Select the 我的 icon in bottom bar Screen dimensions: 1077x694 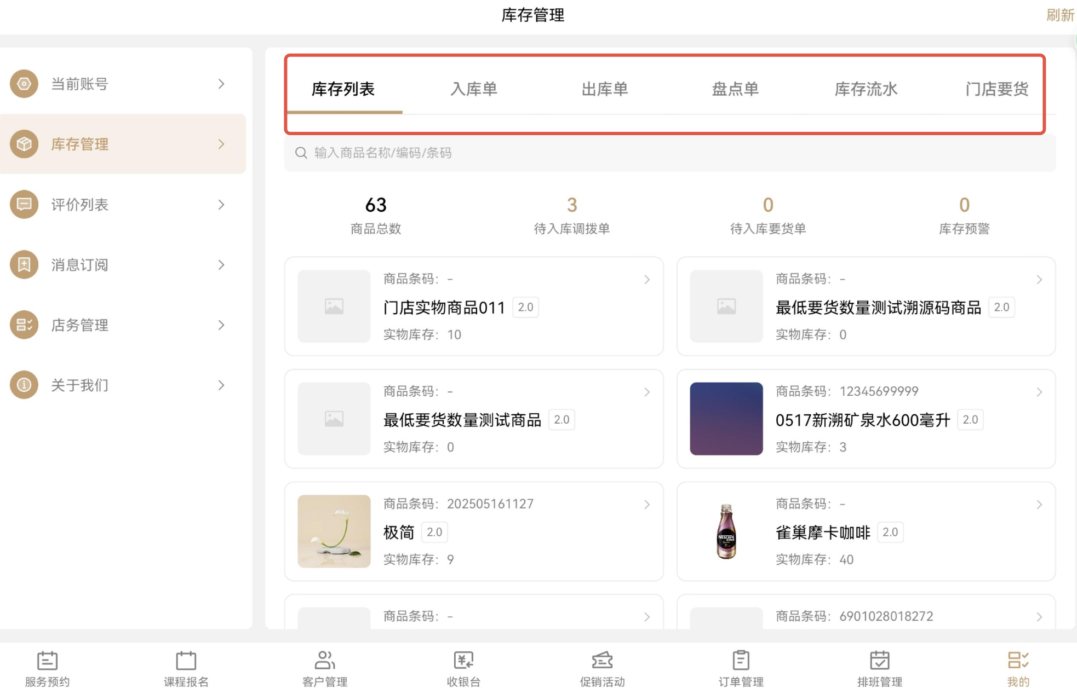coord(1018,661)
